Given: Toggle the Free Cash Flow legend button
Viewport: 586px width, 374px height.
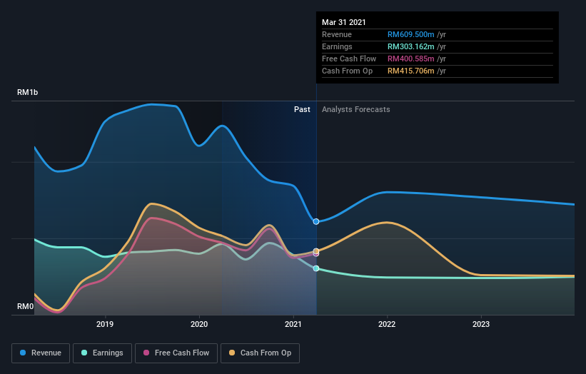Looking at the screenshot, I should coord(176,353).
